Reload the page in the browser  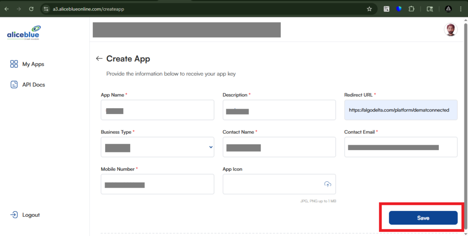coord(31,9)
